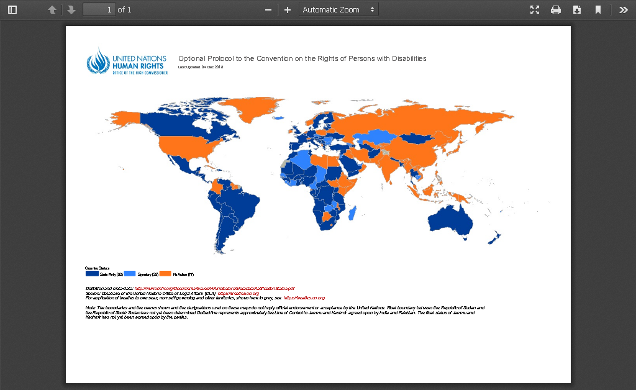Click Australia on the map

pyautogui.click(x=450, y=222)
